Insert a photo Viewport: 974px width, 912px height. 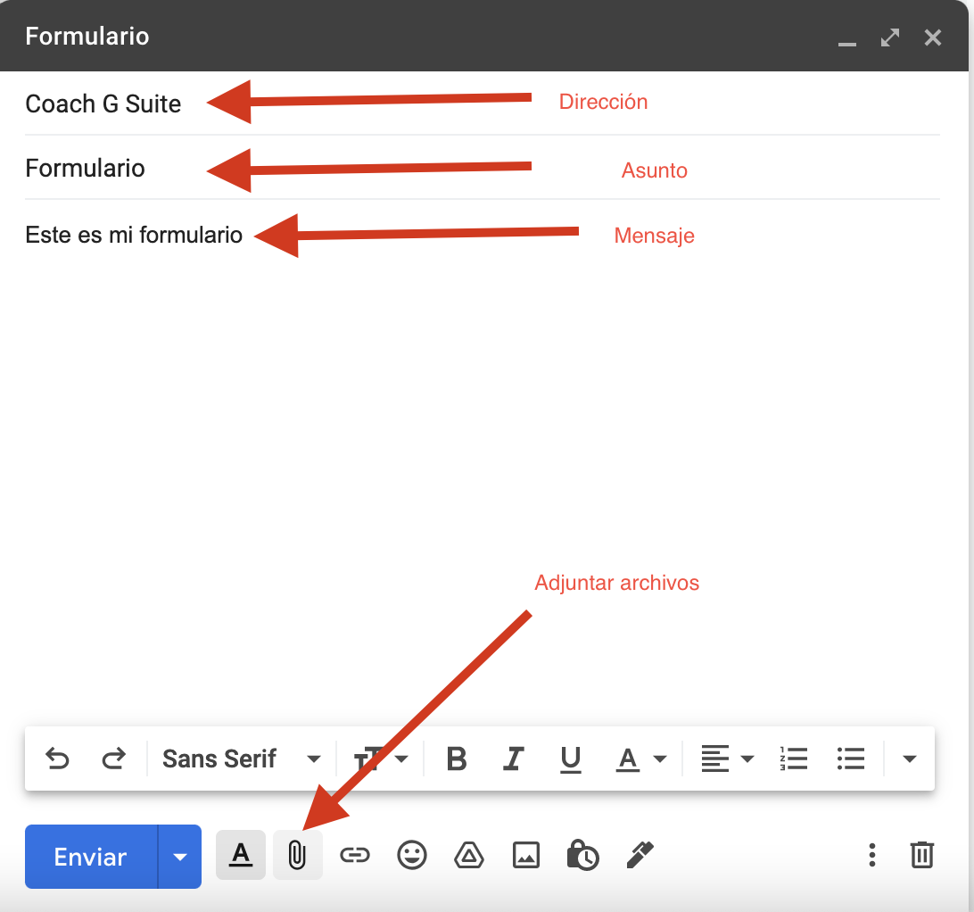coord(526,855)
